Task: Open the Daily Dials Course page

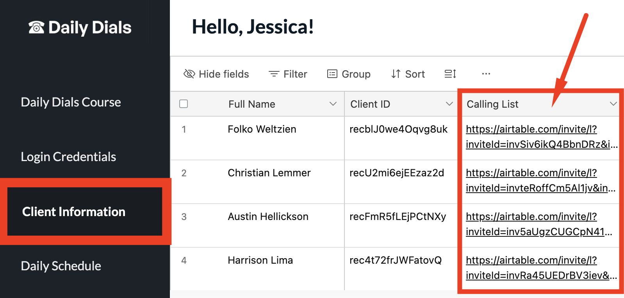Action: (x=71, y=102)
